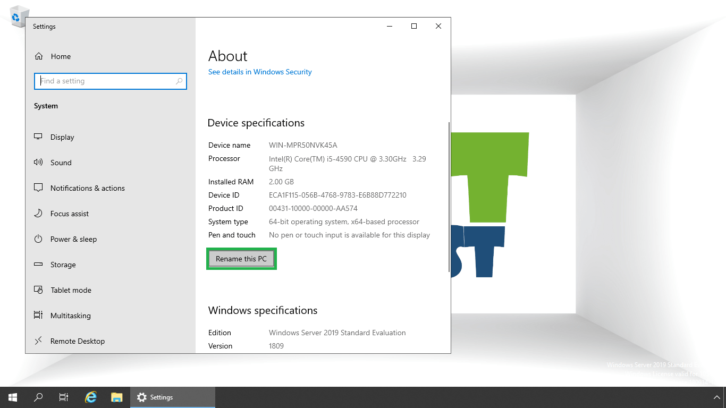The height and width of the screenshot is (408, 726).
Task: Select the Notifications & actions icon
Action: tap(38, 188)
